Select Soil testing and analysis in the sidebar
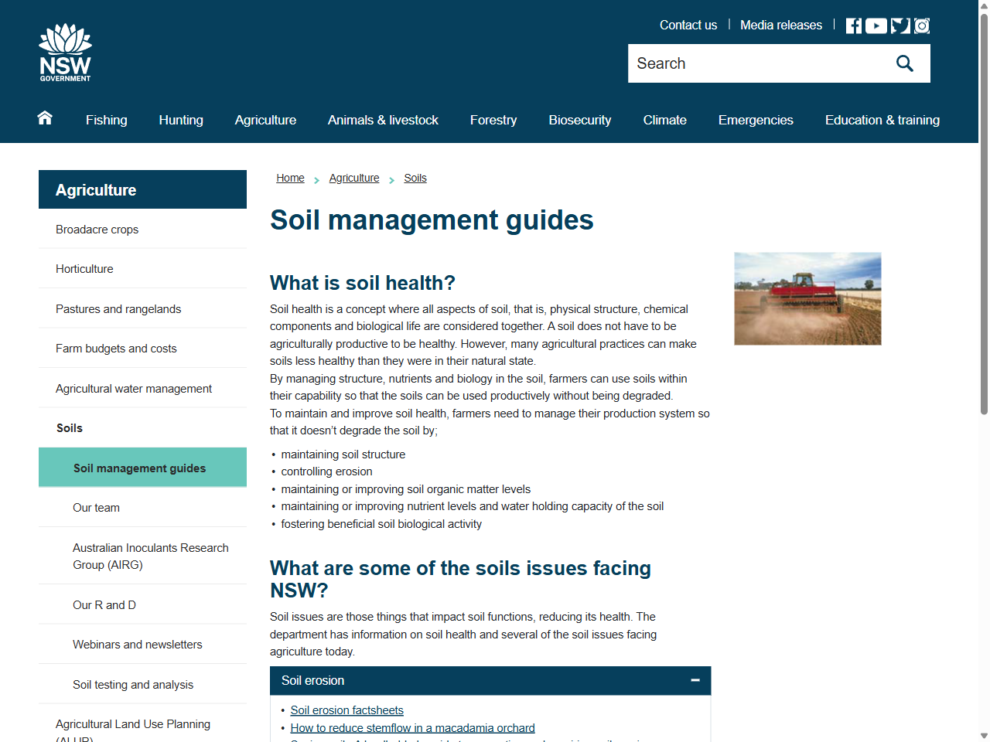Screen dimensions: 990x742 [133, 684]
